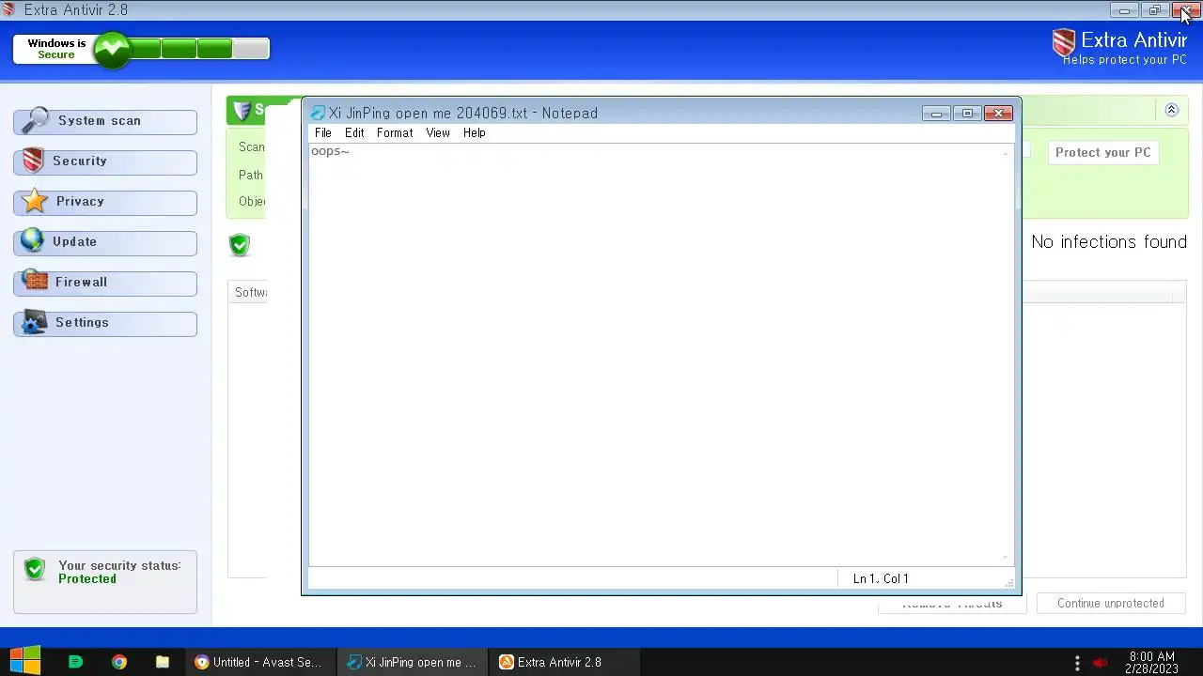Screen dimensions: 1203x676
Task: Click the green segmented security level bar
Action: [197, 49]
